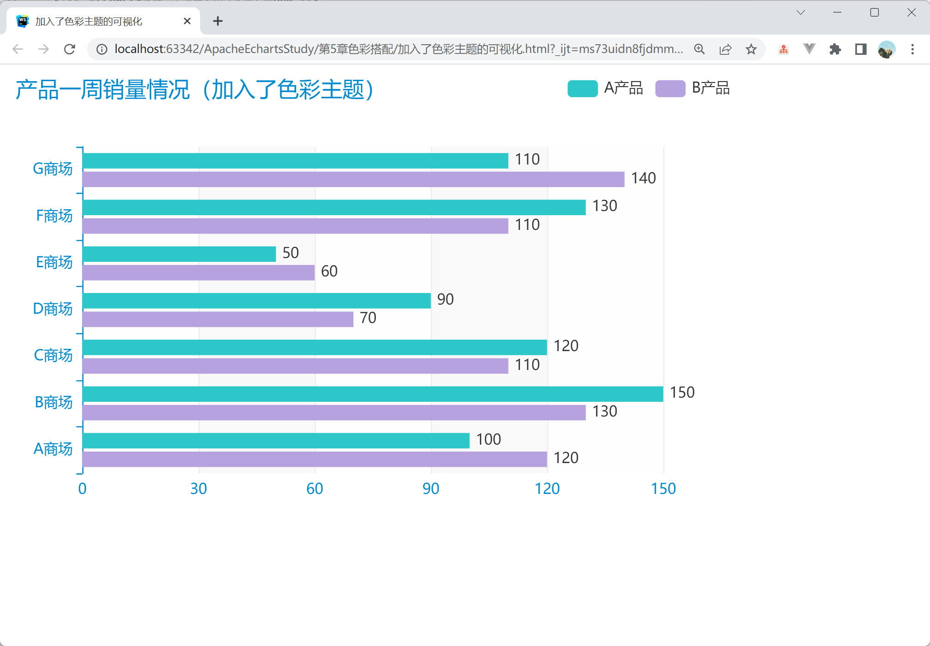Viewport: 930px width, 646px height.
Task: Click the G商场 purple bar labeled 140
Action: 353,179
